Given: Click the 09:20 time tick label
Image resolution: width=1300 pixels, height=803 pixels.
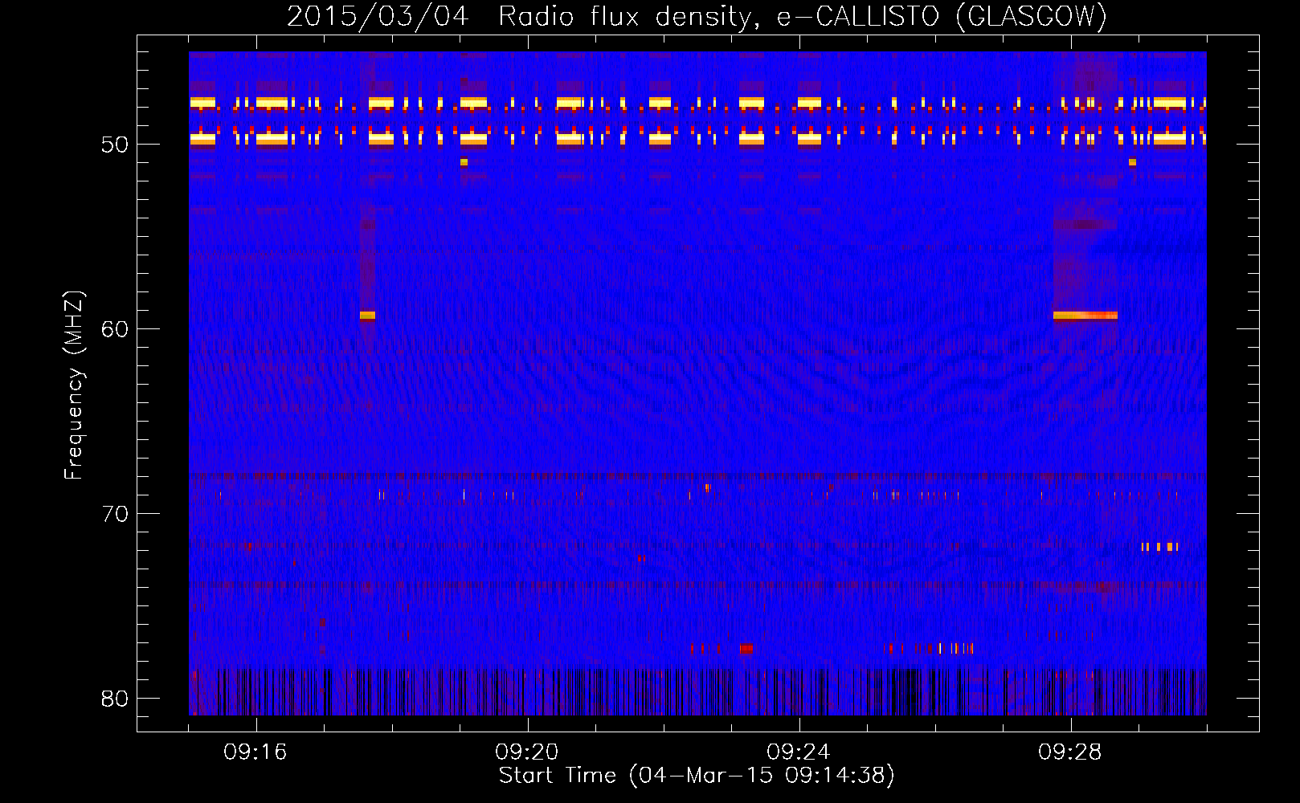Looking at the screenshot, I should (x=527, y=752).
